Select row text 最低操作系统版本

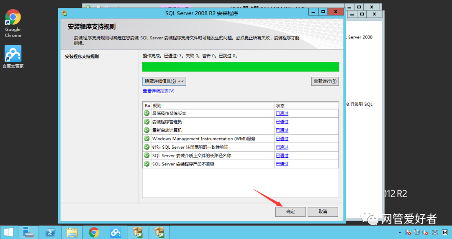pyautogui.click(x=169, y=114)
